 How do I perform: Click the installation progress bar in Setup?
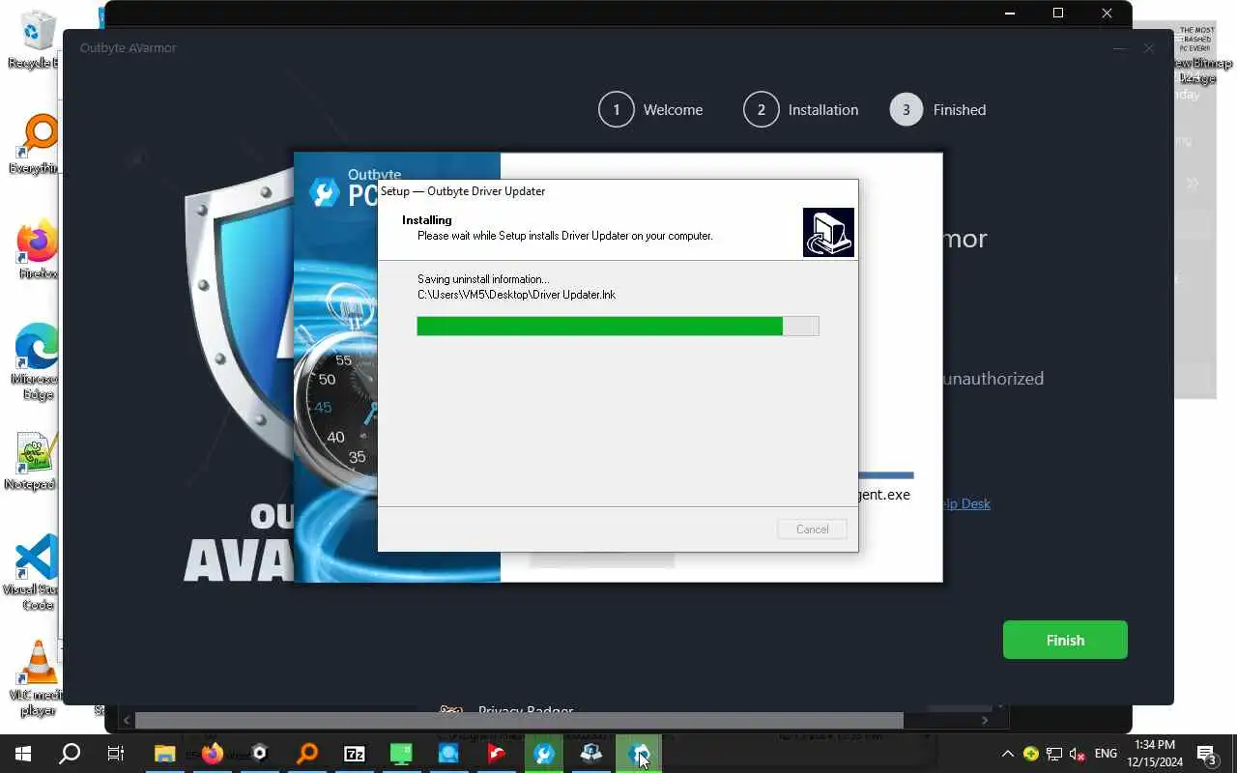(618, 326)
